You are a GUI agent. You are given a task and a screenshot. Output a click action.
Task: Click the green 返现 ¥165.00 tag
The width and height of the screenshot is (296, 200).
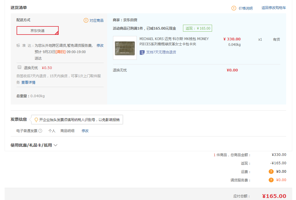(x=198, y=28)
